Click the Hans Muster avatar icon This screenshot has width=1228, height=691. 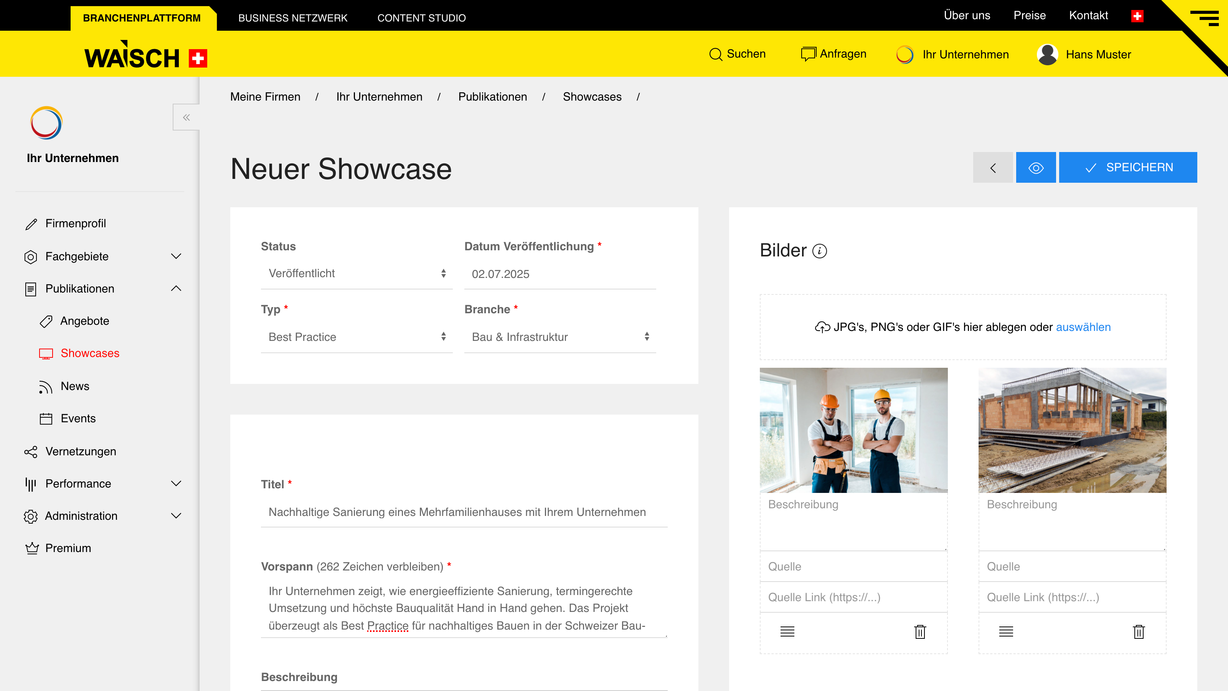(1047, 55)
